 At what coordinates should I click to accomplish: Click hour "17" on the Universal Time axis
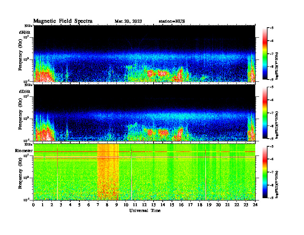coord(190,205)
